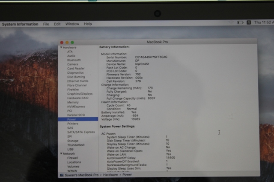Click the AutoPowerOff Delay value 14400
The height and width of the screenshot is (182, 274).
(x=170, y=158)
